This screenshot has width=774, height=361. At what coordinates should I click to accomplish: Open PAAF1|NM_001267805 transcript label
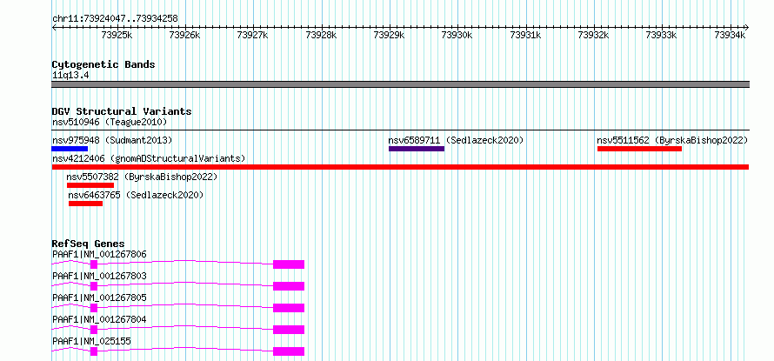[x=99, y=297]
